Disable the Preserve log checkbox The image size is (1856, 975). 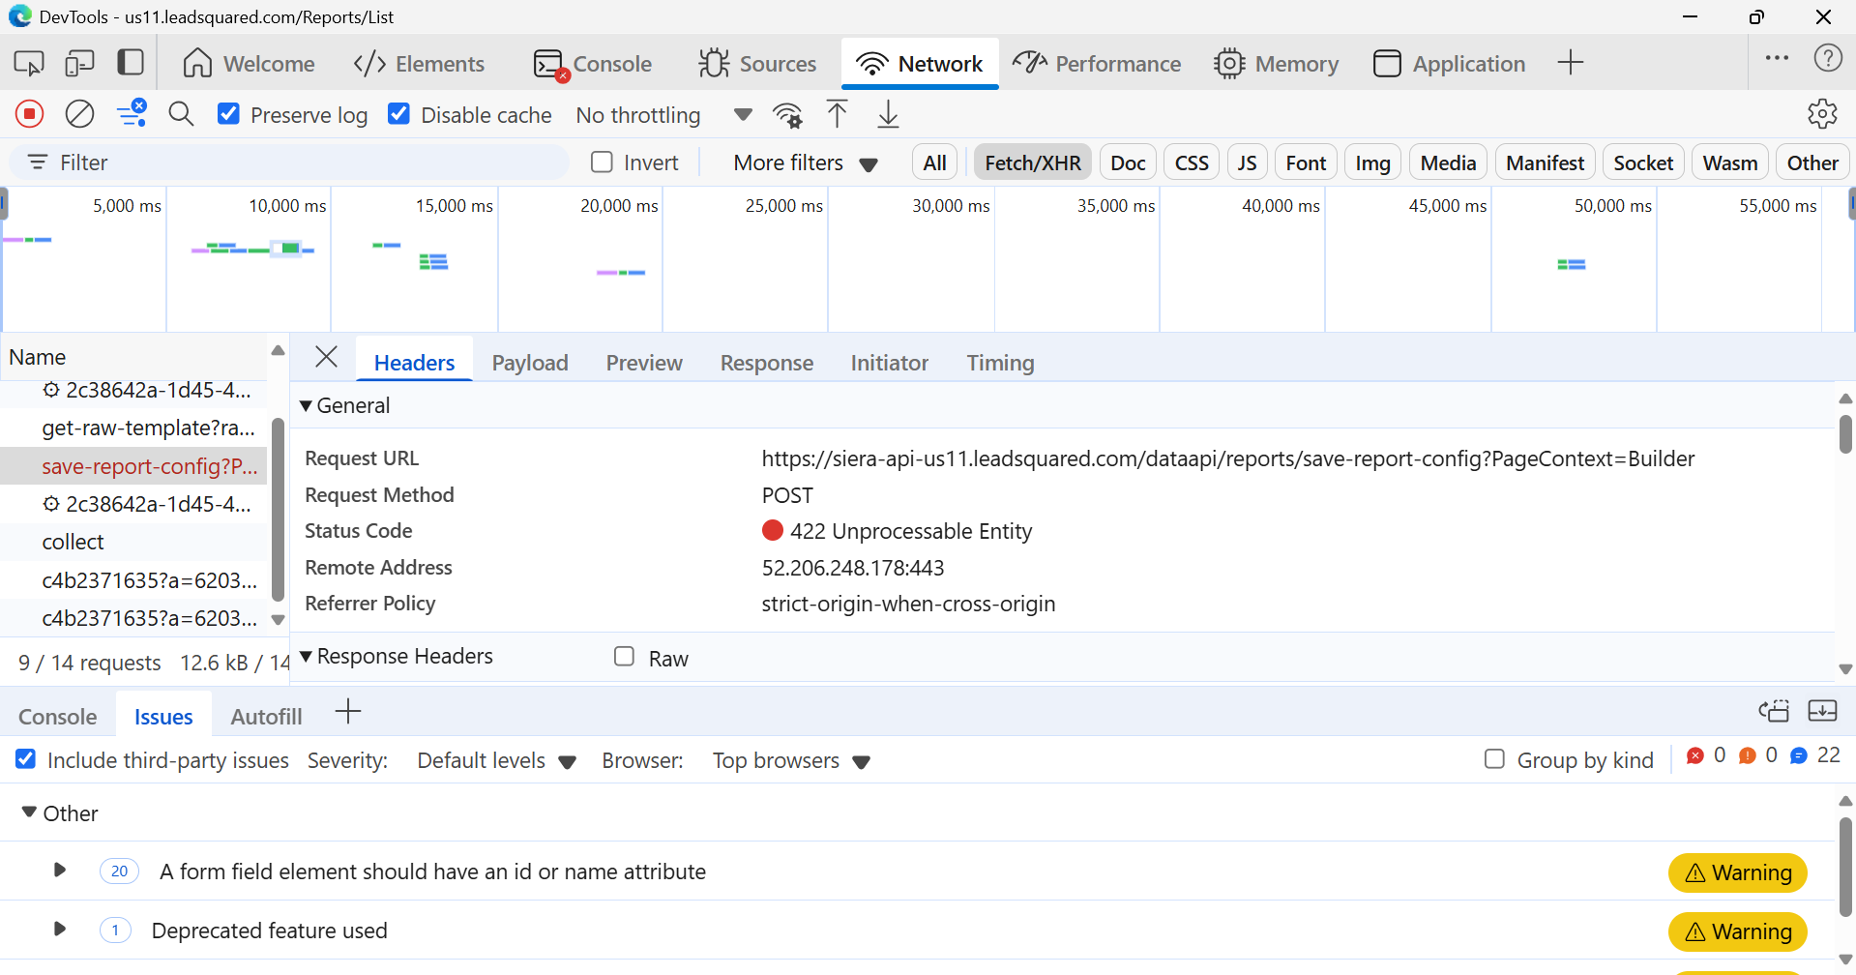pyautogui.click(x=229, y=114)
